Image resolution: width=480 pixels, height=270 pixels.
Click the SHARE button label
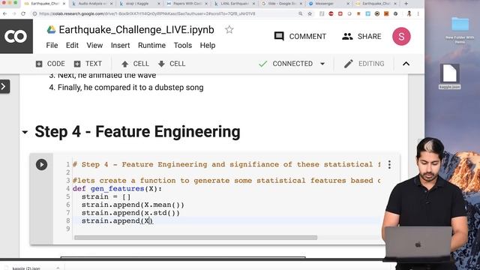(x=369, y=37)
